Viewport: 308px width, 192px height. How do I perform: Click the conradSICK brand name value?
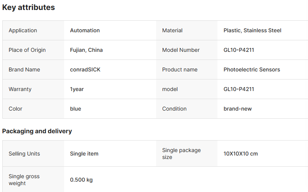85,70
